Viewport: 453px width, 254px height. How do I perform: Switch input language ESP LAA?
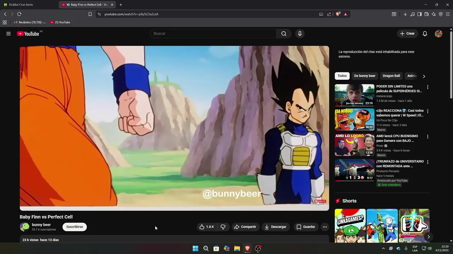click(415, 248)
